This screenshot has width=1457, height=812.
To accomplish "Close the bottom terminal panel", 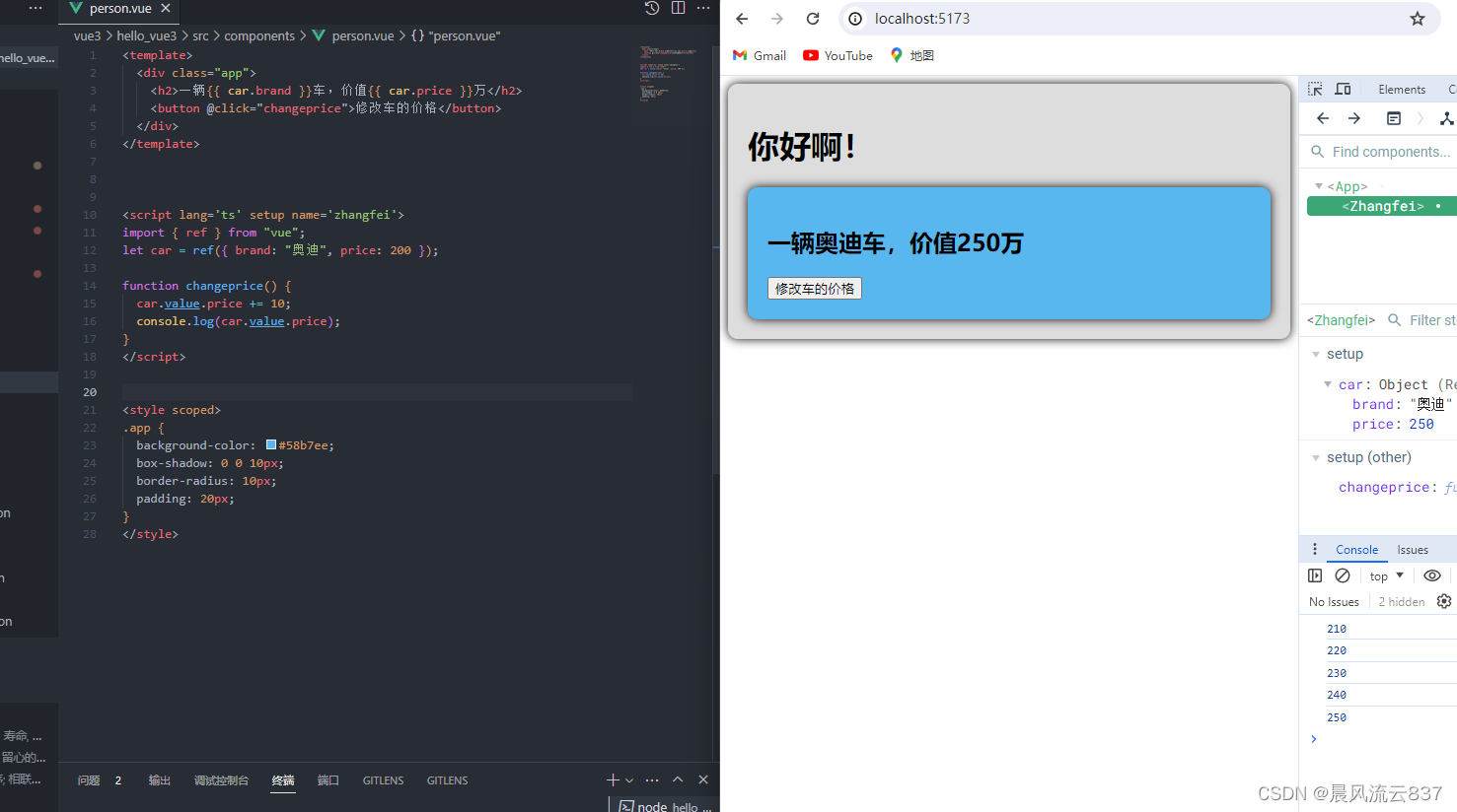I will click(703, 779).
